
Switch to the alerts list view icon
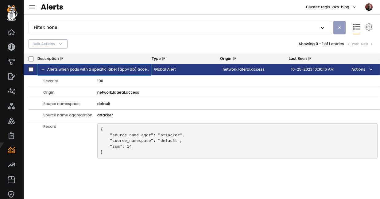coord(357,27)
